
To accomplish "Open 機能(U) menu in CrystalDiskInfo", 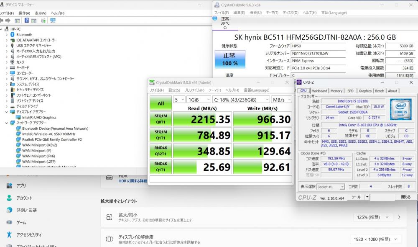I will pyautogui.click(x=255, y=13).
